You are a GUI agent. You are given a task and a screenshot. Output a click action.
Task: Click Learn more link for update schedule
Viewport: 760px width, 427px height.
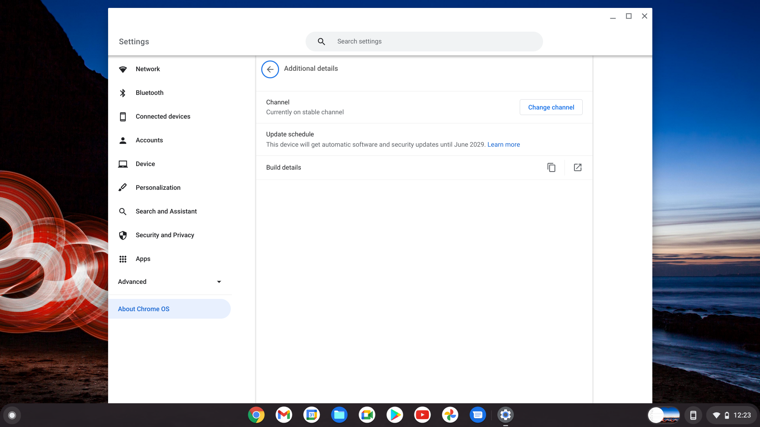(x=503, y=144)
